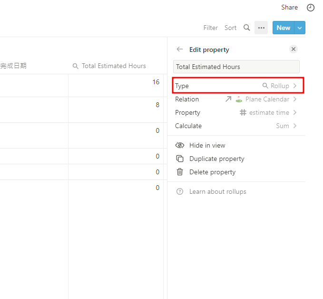Image resolution: width=323 pixels, height=299 pixels.
Task: Click the Share button
Action: [x=289, y=7]
